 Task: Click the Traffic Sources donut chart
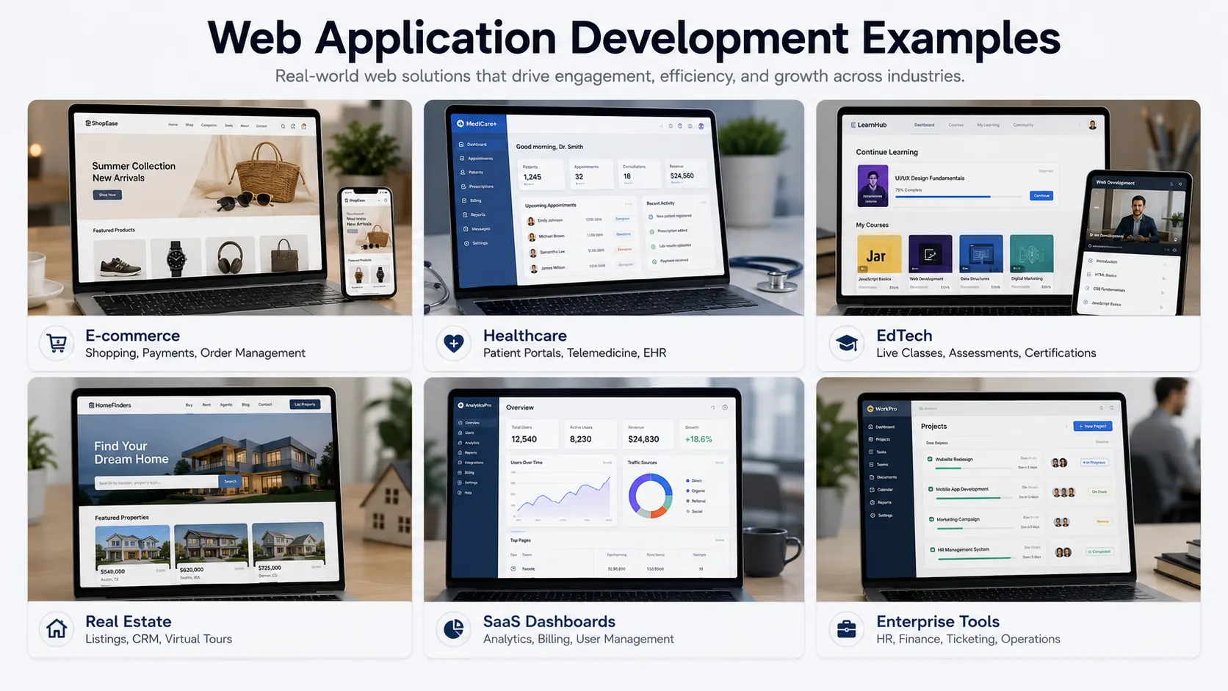click(x=650, y=495)
